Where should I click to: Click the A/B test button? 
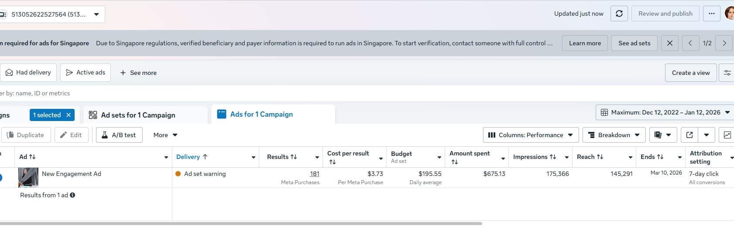tap(119, 135)
